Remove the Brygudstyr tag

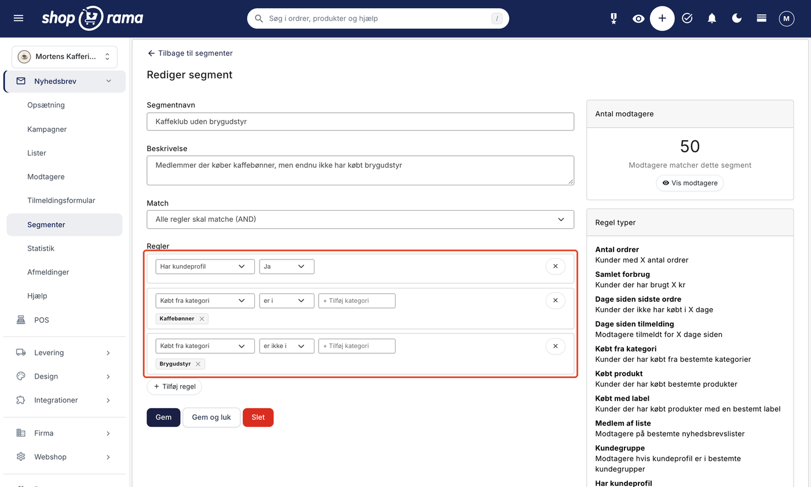[198, 364]
